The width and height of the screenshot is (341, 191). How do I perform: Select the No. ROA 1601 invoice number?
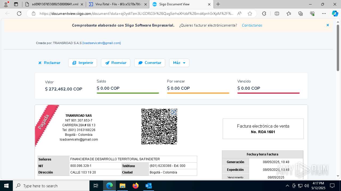coord(263,132)
